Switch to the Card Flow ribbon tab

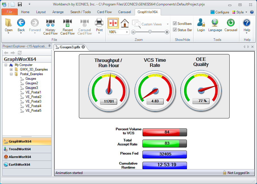[104, 12]
